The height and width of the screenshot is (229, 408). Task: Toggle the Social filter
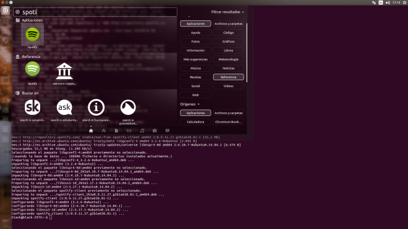tap(195, 86)
